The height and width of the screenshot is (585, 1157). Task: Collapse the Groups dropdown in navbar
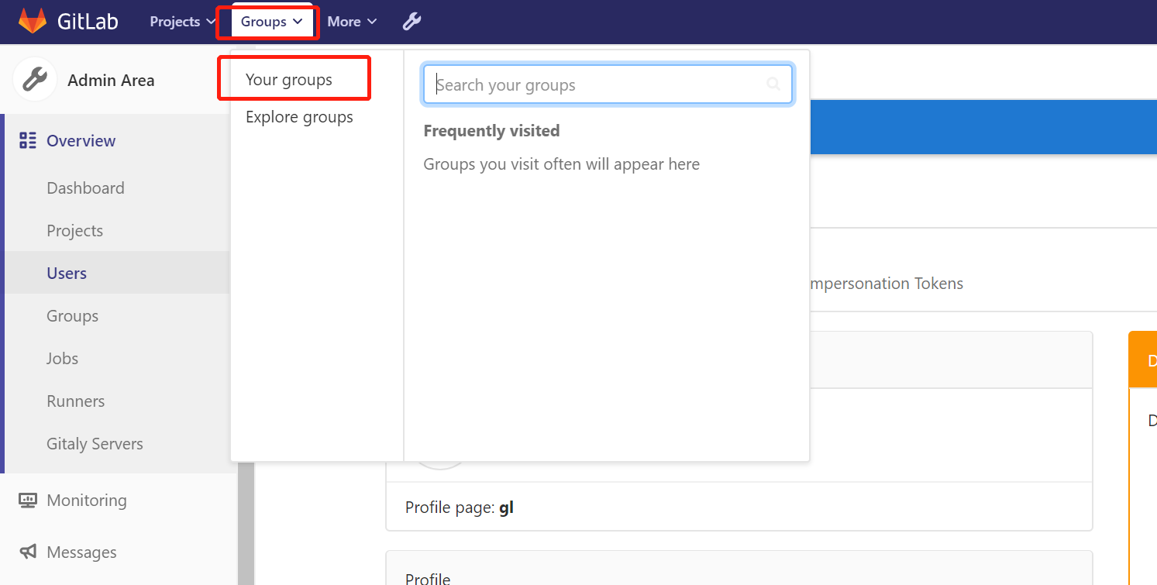click(271, 22)
